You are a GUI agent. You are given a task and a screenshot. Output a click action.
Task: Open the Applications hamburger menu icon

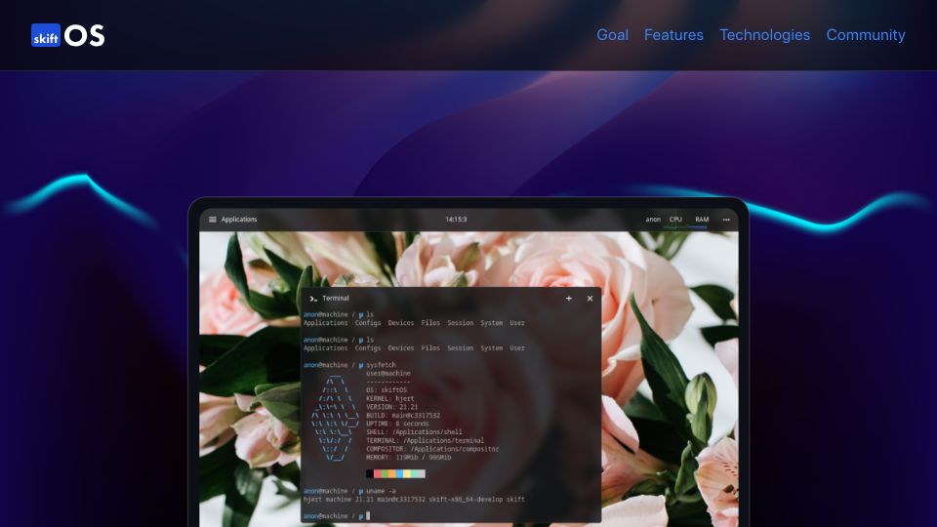point(212,220)
